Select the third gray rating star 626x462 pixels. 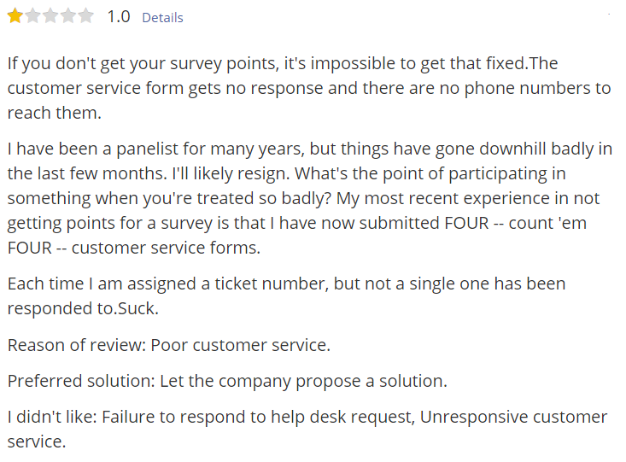coord(50,16)
